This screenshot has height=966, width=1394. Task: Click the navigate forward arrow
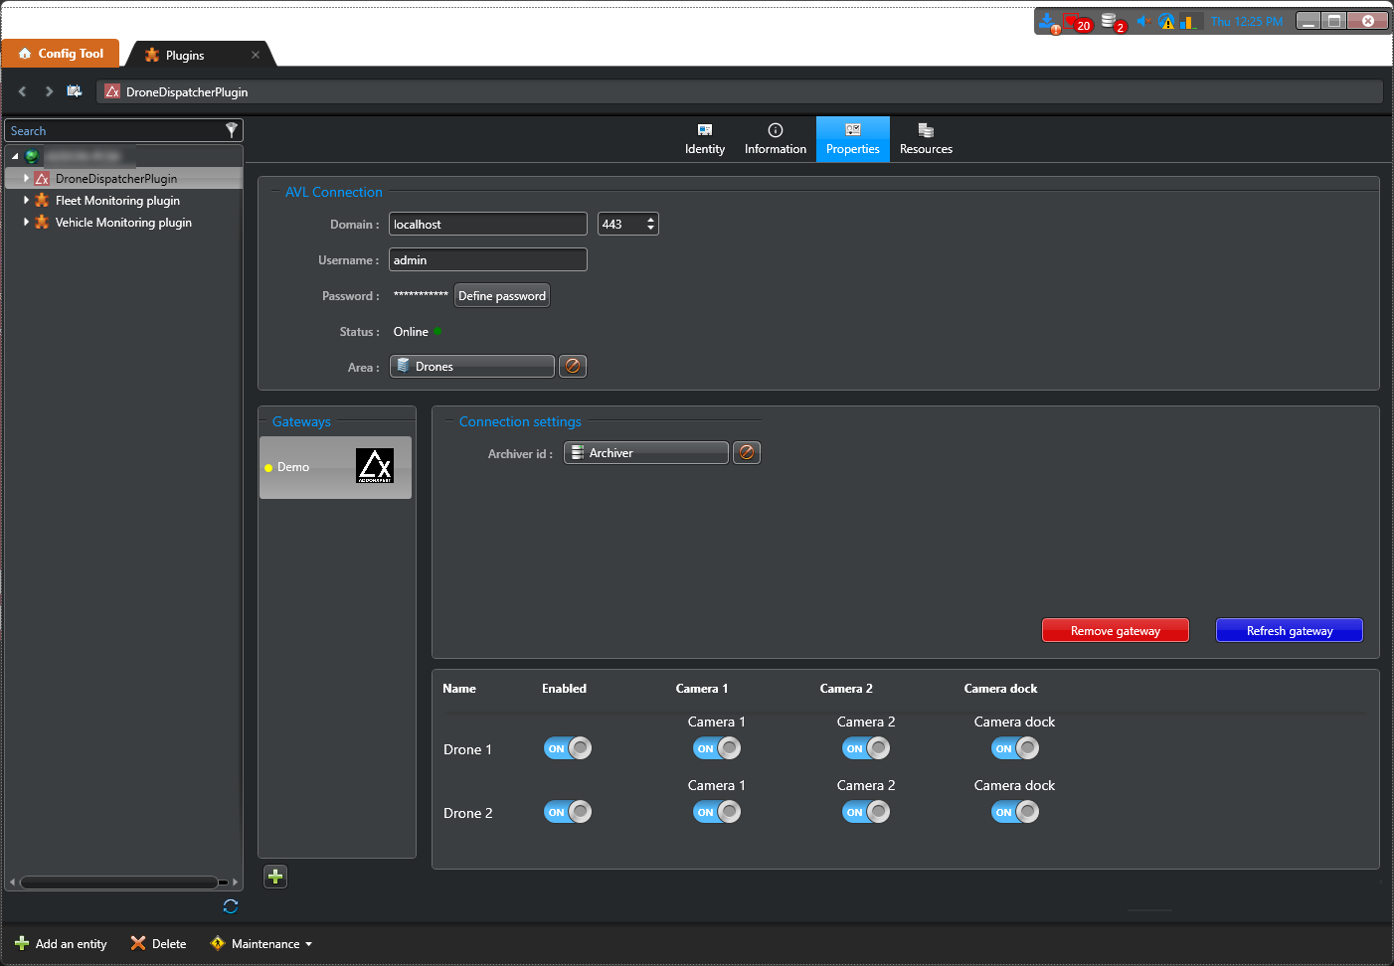click(x=49, y=91)
